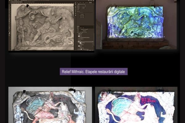Select the relief photo with dark blue cave

[136, 105]
